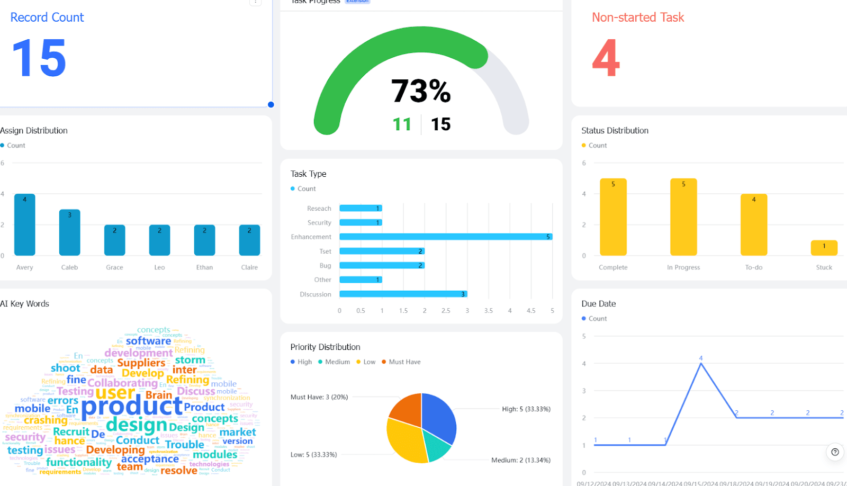Click the 'Due Date' chart title
The width and height of the screenshot is (847, 486).
[x=598, y=303]
